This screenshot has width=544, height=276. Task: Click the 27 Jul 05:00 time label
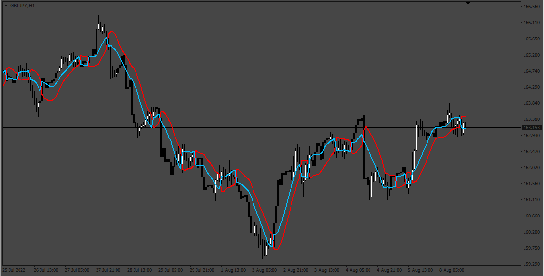point(77,270)
